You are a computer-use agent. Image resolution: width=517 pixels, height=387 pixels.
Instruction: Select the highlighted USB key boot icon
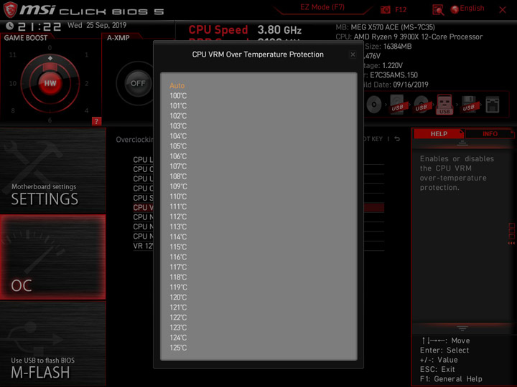coord(444,105)
